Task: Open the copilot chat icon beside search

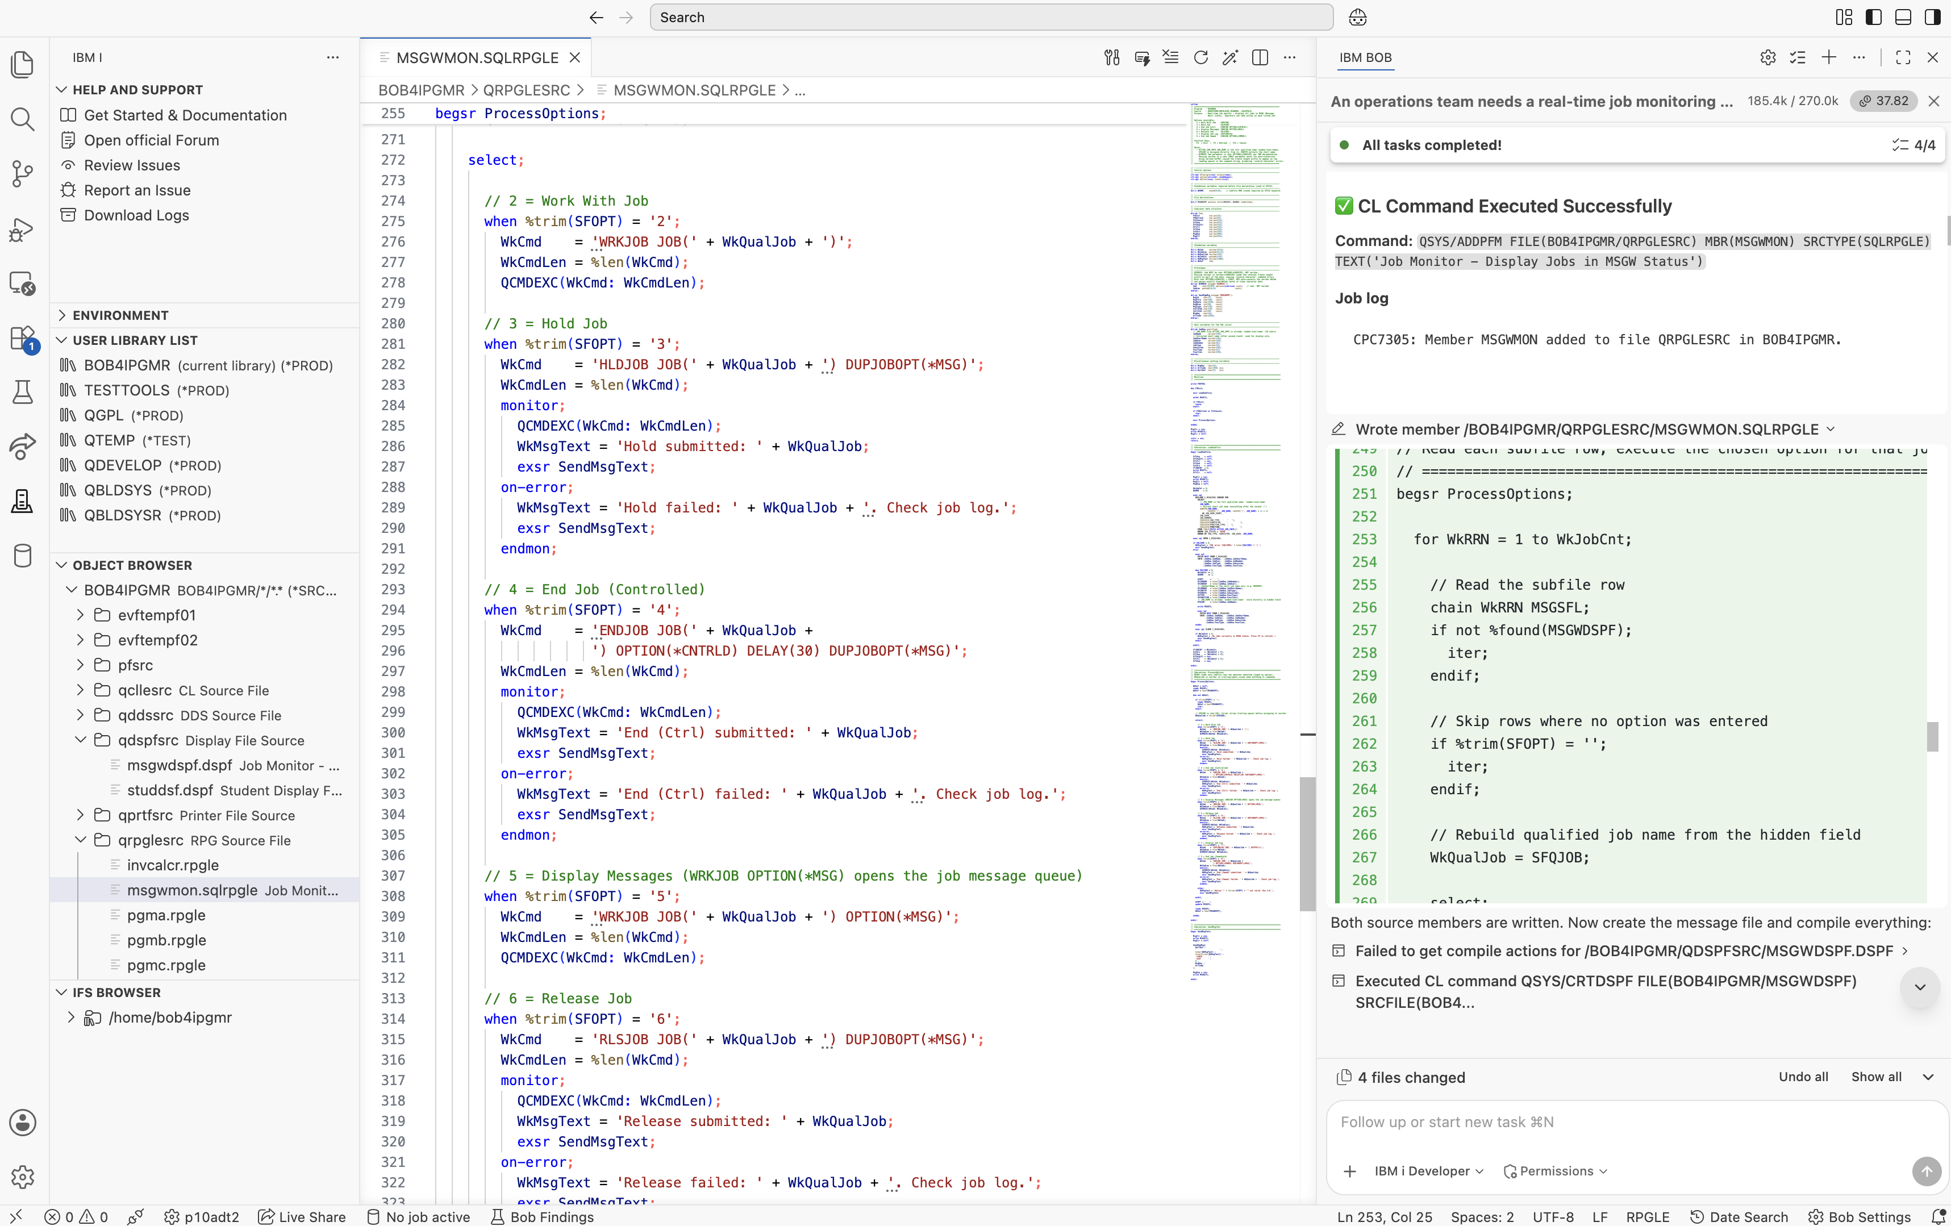Action: [x=1358, y=17]
